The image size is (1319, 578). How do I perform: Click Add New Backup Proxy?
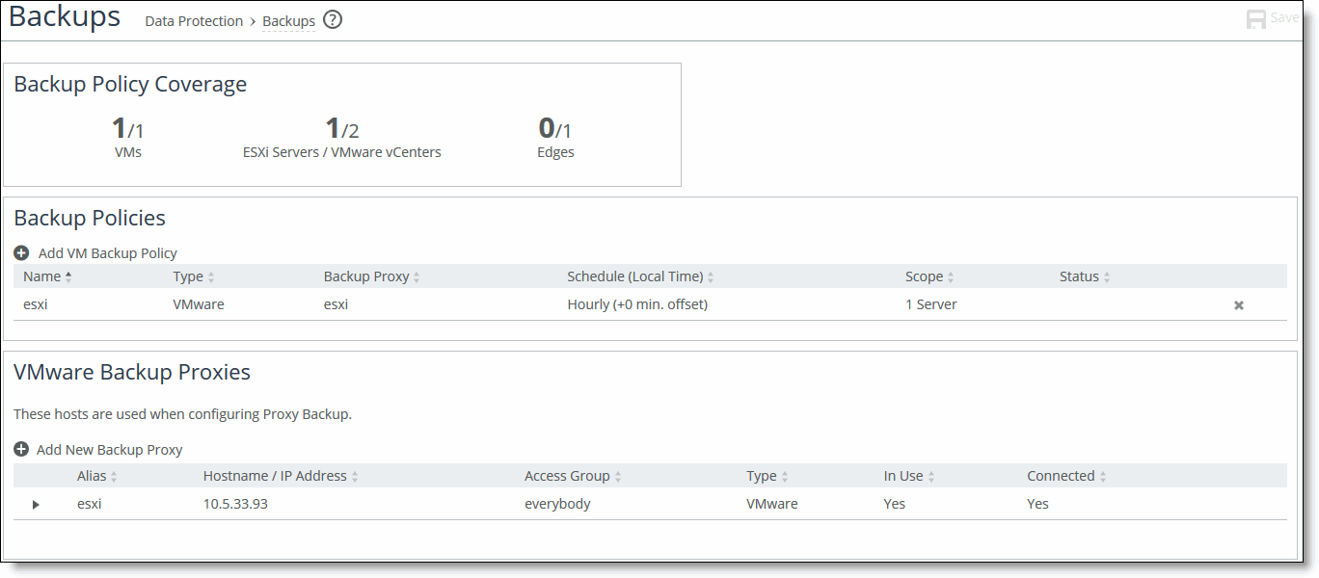(x=109, y=449)
